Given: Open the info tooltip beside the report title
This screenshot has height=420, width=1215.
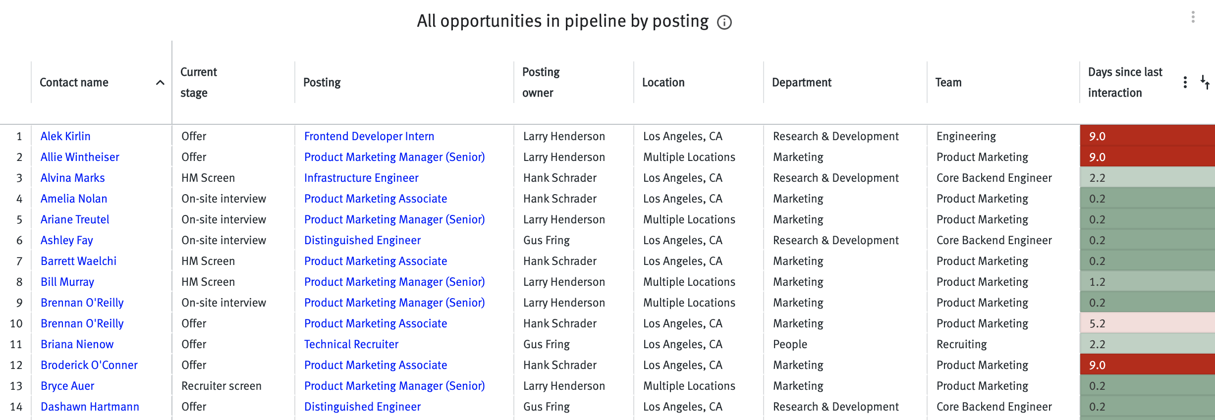Looking at the screenshot, I should tap(724, 22).
